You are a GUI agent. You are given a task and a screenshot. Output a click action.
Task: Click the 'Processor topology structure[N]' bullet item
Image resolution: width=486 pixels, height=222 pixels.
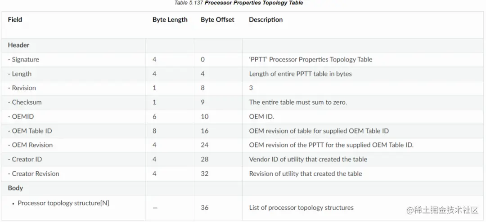click(63, 203)
